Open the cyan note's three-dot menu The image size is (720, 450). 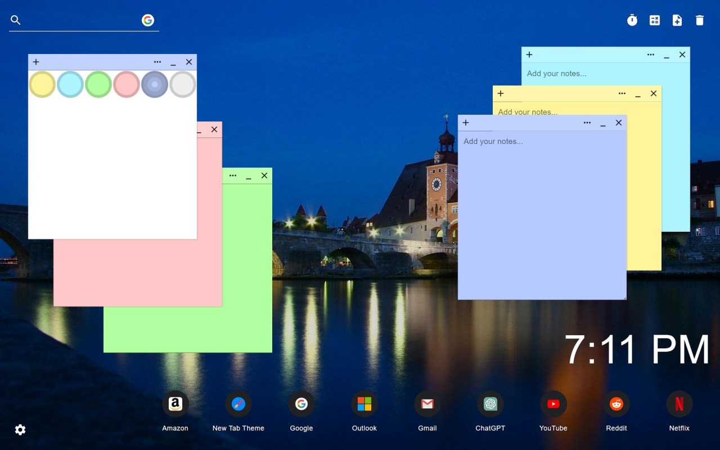pos(651,55)
